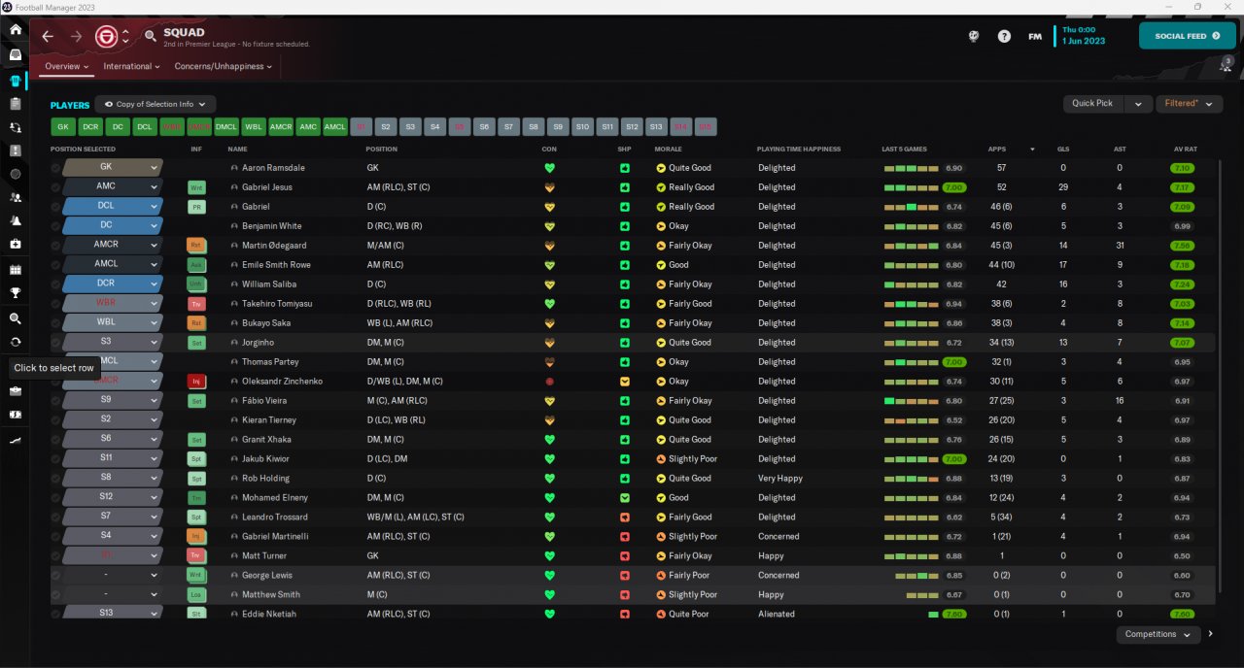The width and height of the screenshot is (1244, 668).
Task: Tick the selection circle for Martin Ødegaard
Action: [55, 246]
